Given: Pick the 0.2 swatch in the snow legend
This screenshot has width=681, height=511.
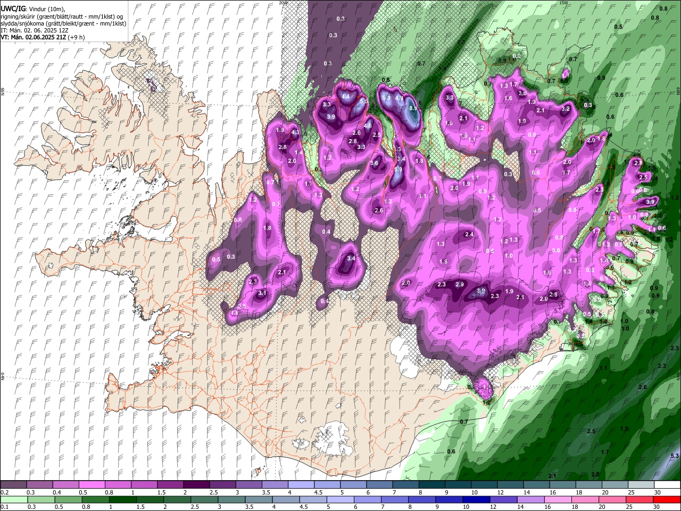Looking at the screenshot, I should (x=13, y=485).
